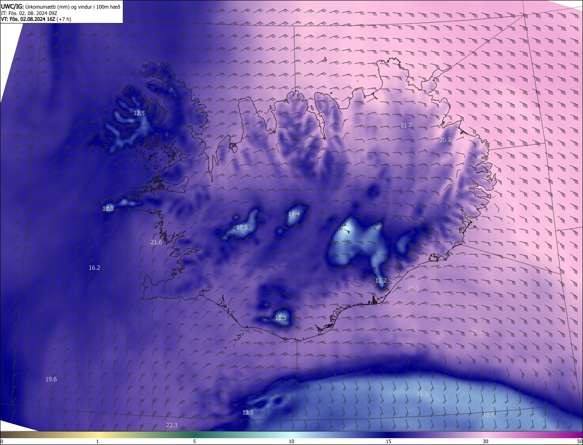Click the 20.3 value on the map
The image size is (583, 445).
[x=445, y=140]
